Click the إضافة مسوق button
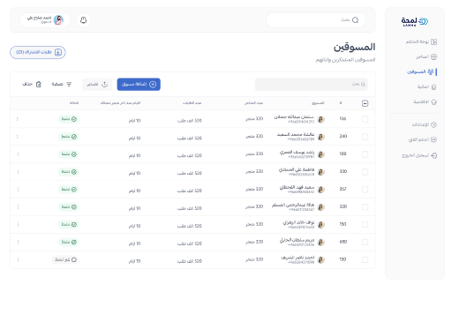The height and width of the screenshot is (322, 452). [x=139, y=85]
